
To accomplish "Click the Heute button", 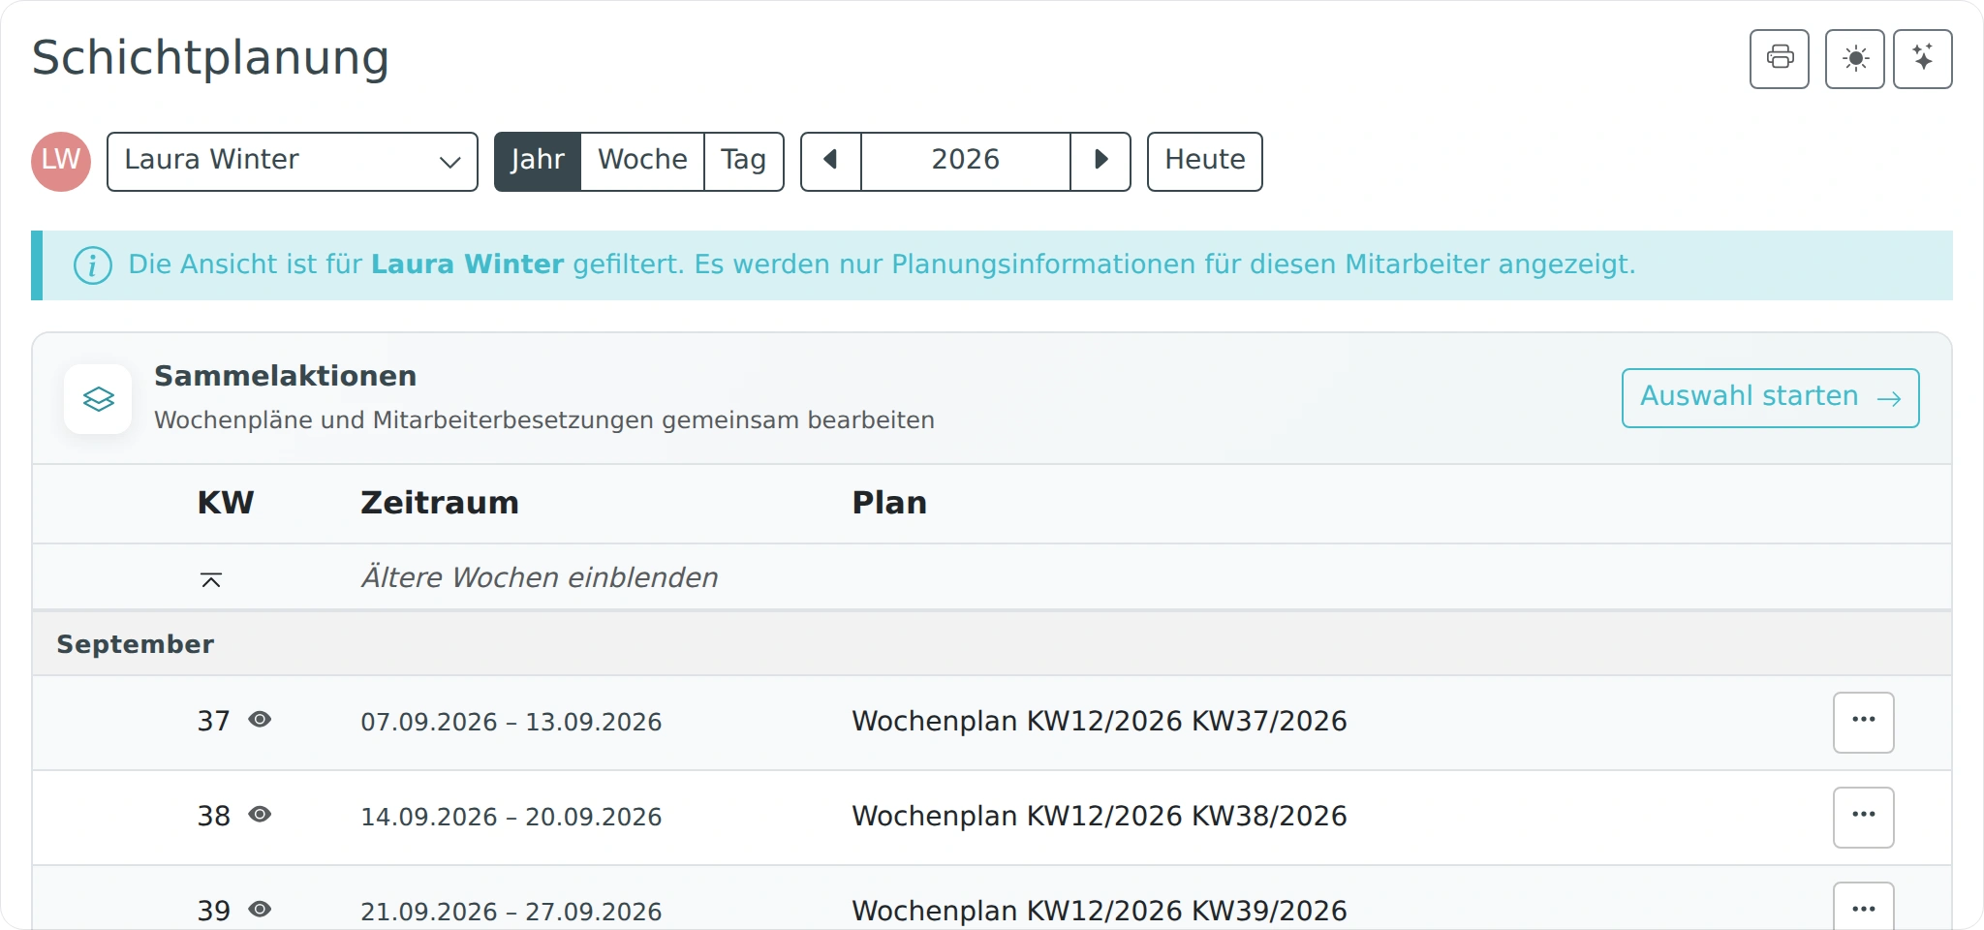I will [x=1204, y=161].
